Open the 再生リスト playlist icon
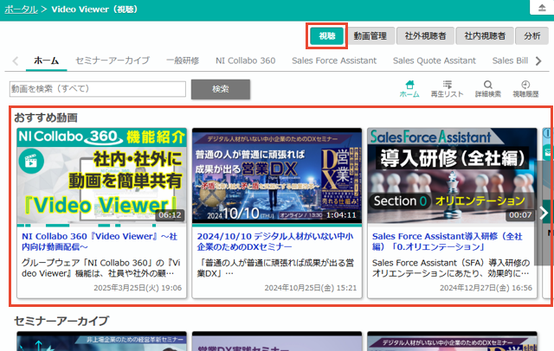Image resolution: width=554 pixels, height=351 pixels. click(x=447, y=89)
